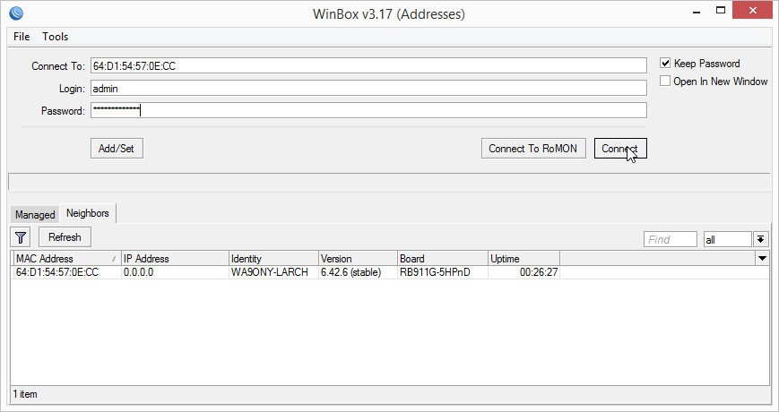Open the column selector dropdown arrow

point(762,258)
